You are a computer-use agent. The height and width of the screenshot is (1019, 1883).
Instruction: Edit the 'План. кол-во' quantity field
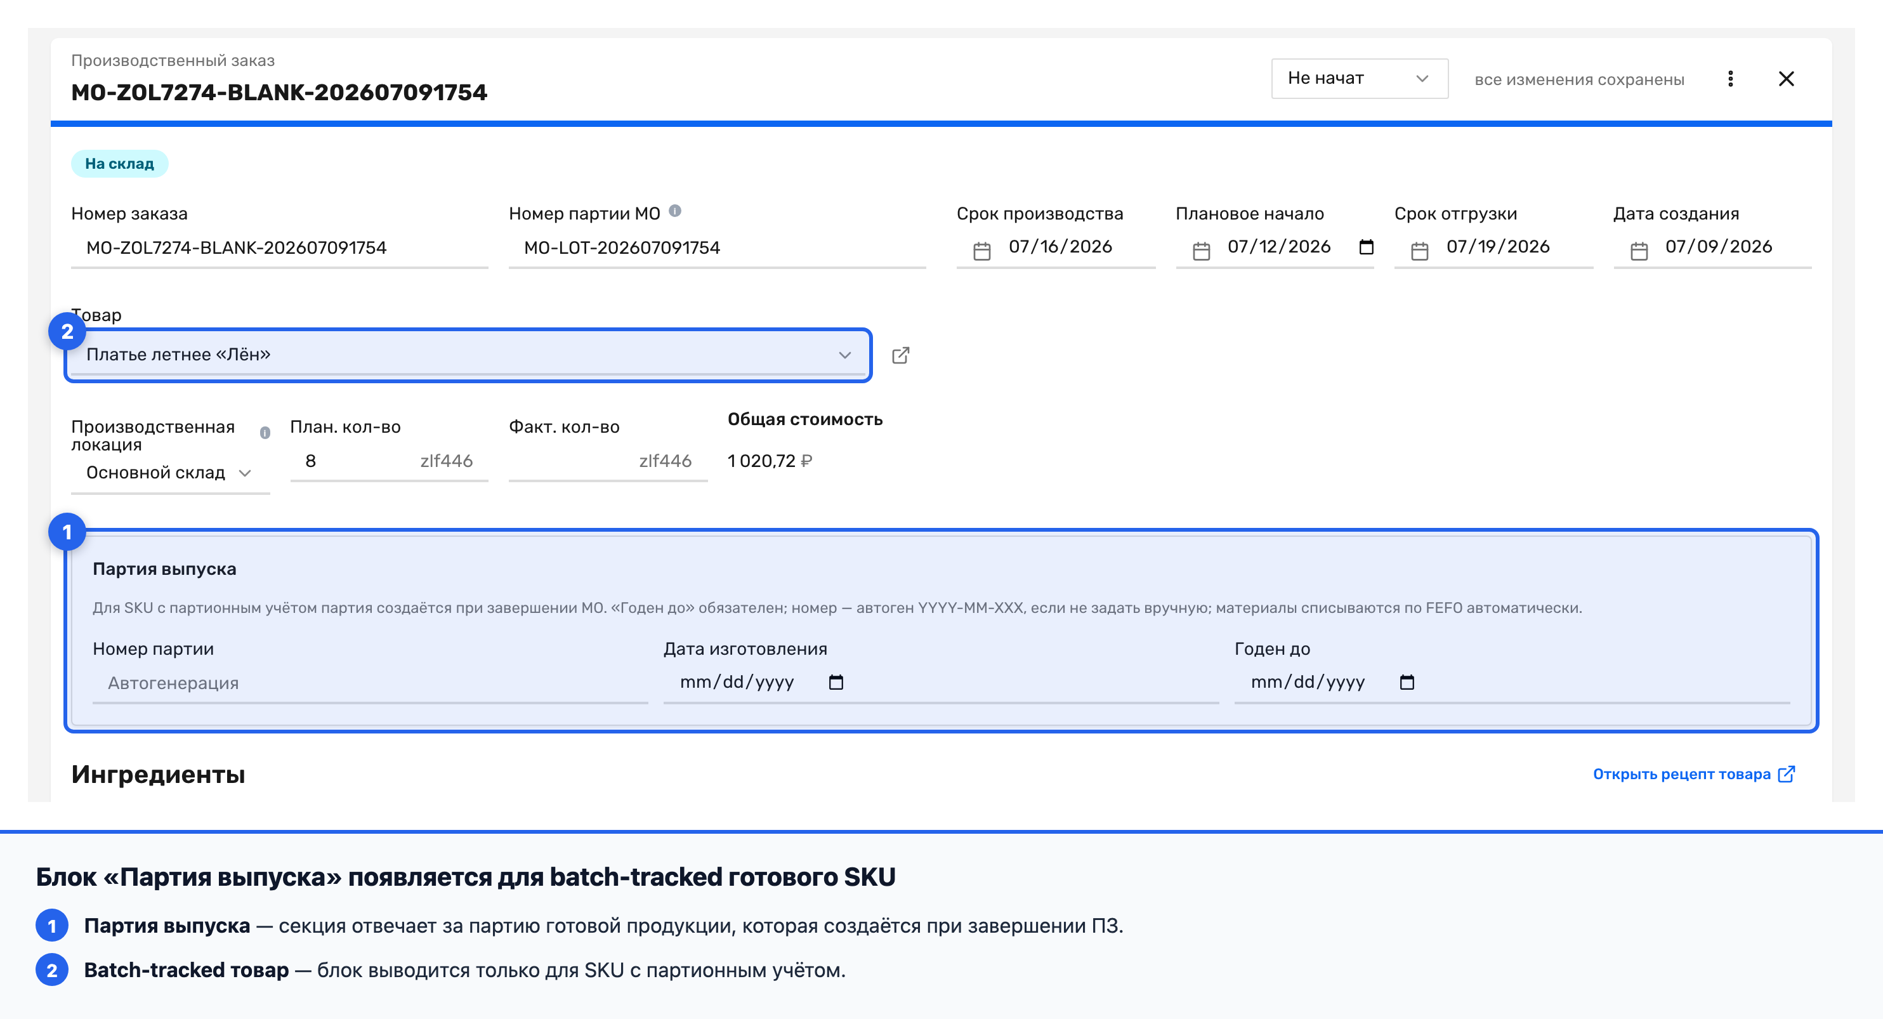click(388, 461)
